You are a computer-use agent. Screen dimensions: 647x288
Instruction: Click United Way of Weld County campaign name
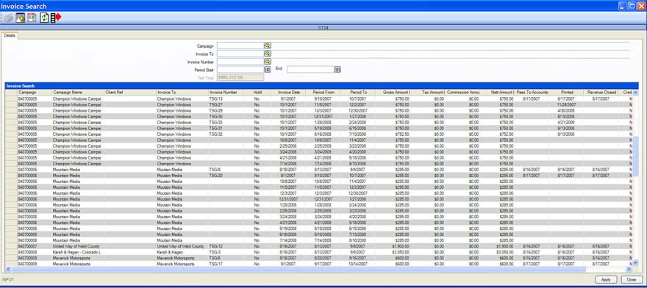[78, 246]
